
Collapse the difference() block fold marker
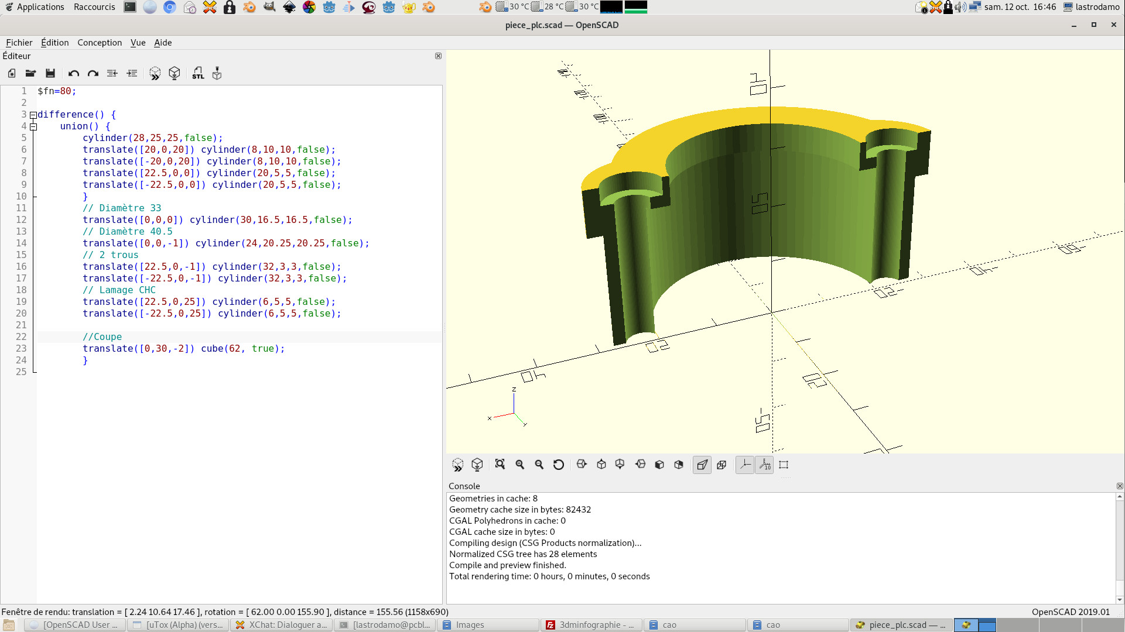(x=33, y=115)
